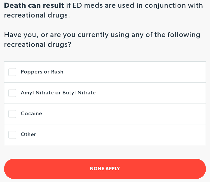Click the words 'Butyl Nitrate' in the second option
Screen dimensions: 210x182
(x=79, y=93)
